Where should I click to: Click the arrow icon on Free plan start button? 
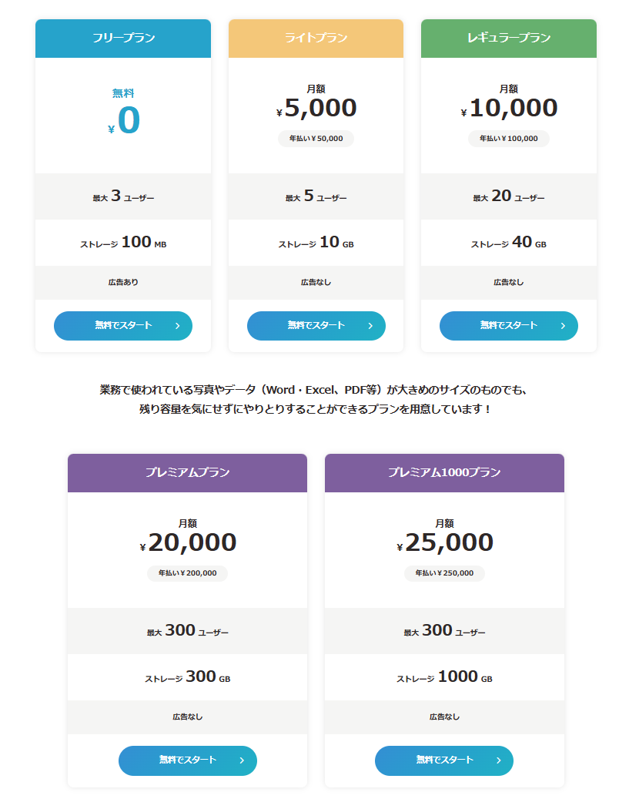178,326
